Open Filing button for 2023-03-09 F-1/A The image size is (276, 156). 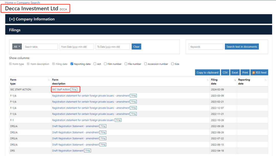pyautogui.click(x=133, y=96)
